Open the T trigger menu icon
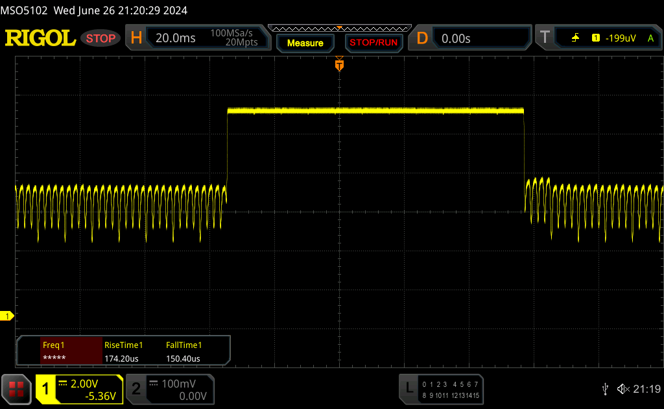The width and height of the screenshot is (664, 409). click(545, 38)
